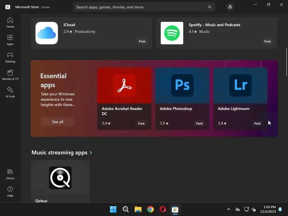Click the Microsoft Store logo icon

click(x=8, y=7)
